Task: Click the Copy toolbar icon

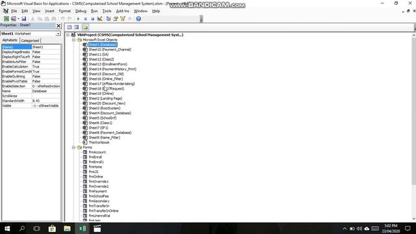Action: (40, 19)
